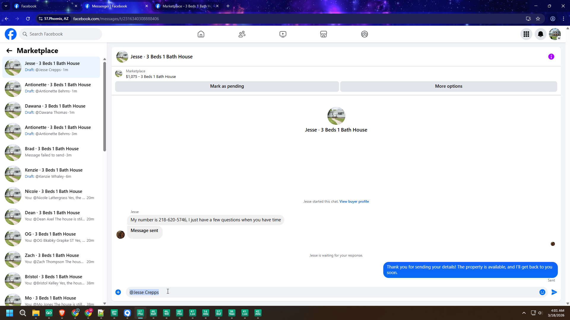Open account profile menu avatar
Viewport: 570px width, 320px height.
tap(555, 34)
